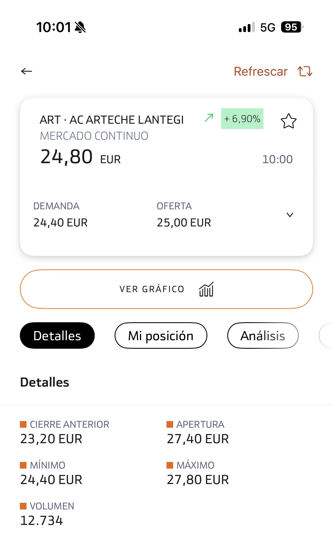Open the Análisis tab
This screenshot has height=547, width=333.
263,336
